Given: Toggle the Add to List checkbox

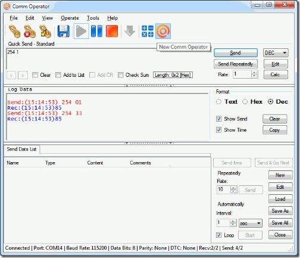Looking at the screenshot, I should [x=58, y=75].
